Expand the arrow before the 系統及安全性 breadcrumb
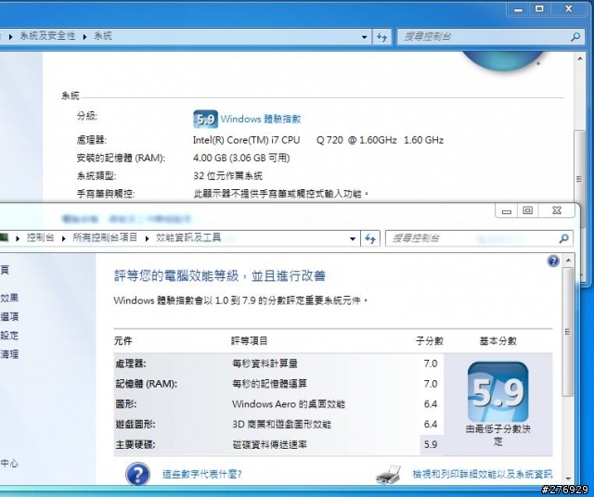This screenshot has height=497, width=594. 10,37
